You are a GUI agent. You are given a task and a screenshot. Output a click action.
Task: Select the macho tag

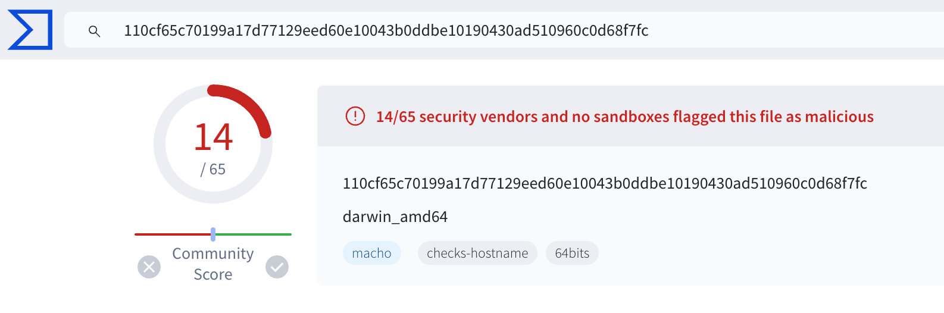point(371,253)
